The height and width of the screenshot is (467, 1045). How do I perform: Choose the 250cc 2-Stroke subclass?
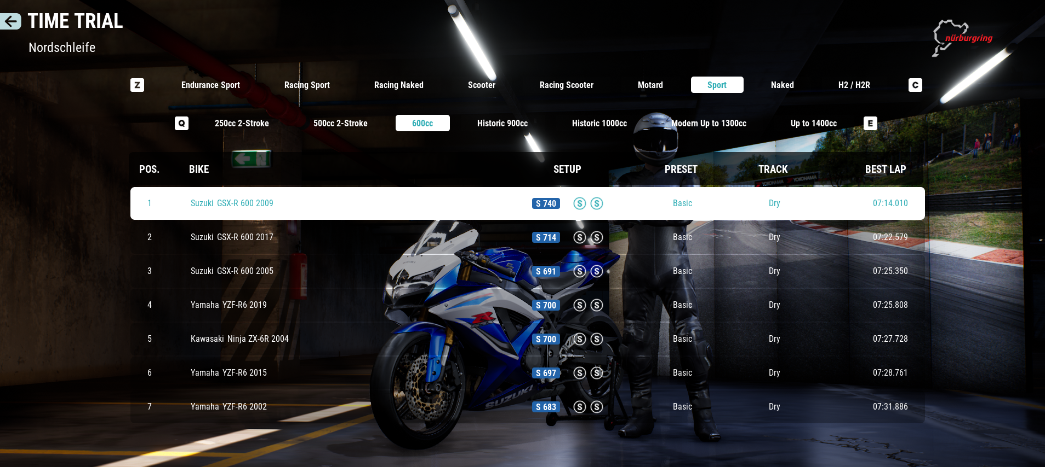click(x=242, y=123)
